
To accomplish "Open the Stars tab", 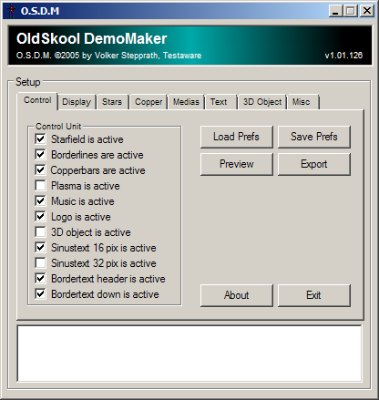I will (x=112, y=102).
